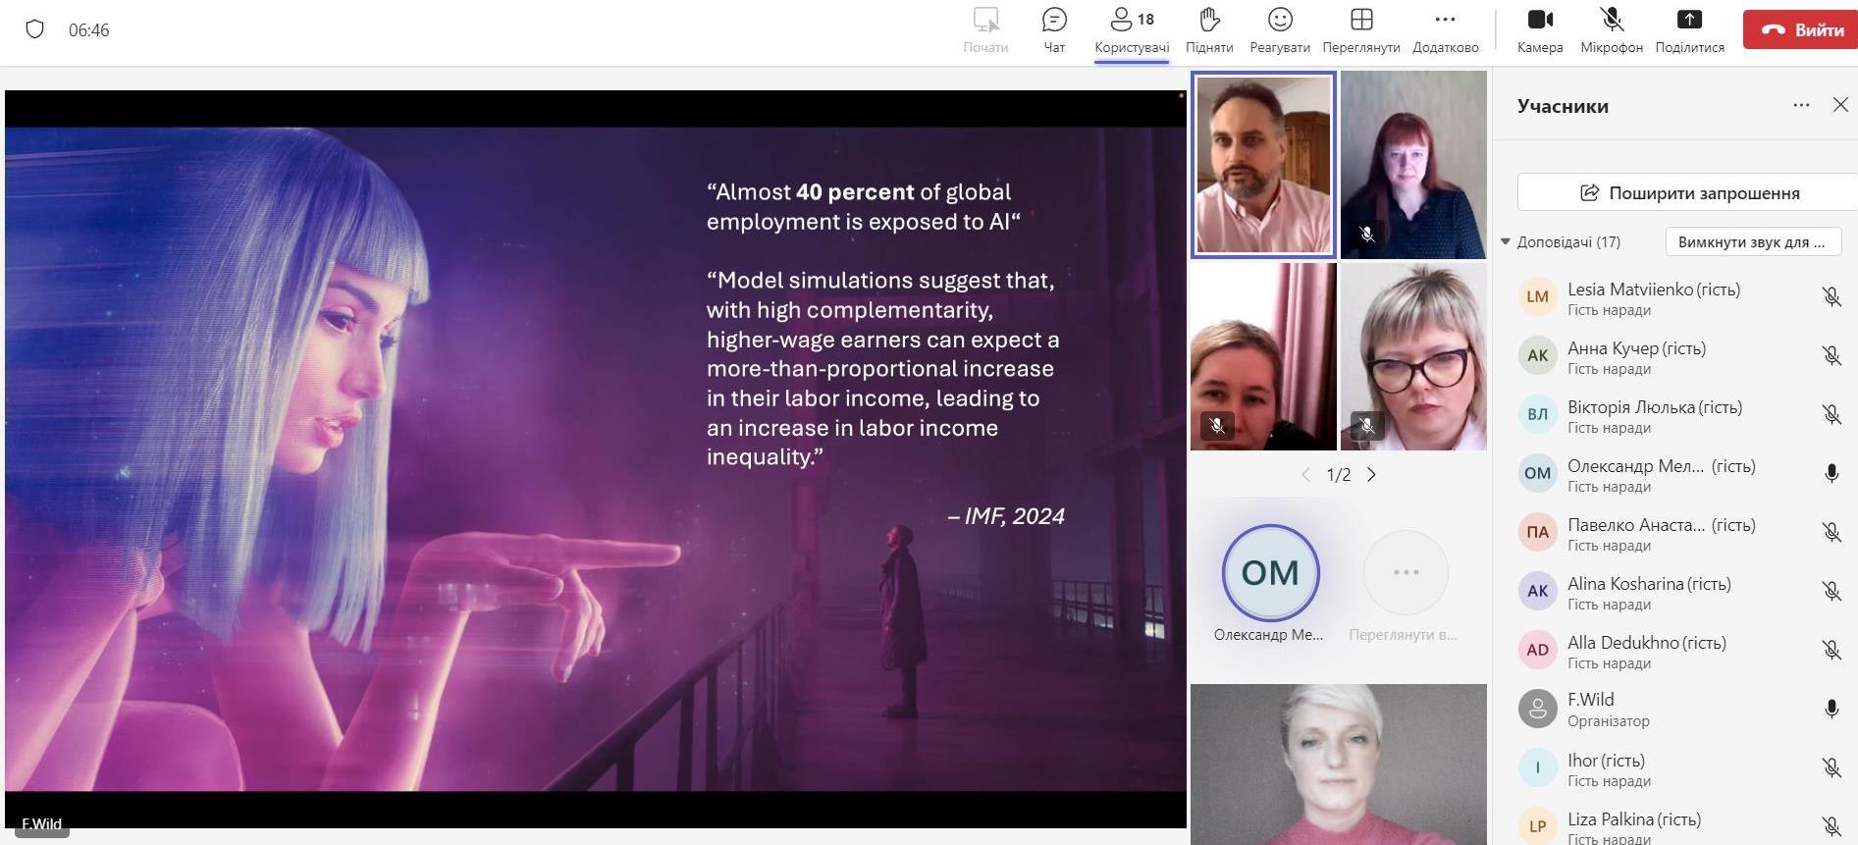Image resolution: width=1858 pixels, height=845 pixels.
Task: Click Ihor muted mic icon
Action: pyautogui.click(x=1831, y=767)
